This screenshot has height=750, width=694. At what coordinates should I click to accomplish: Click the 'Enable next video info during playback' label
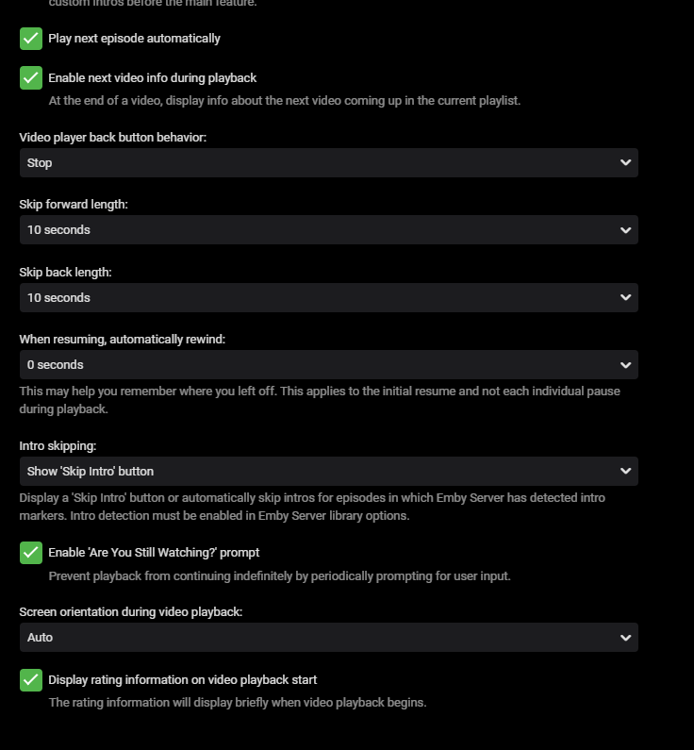(152, 78)
